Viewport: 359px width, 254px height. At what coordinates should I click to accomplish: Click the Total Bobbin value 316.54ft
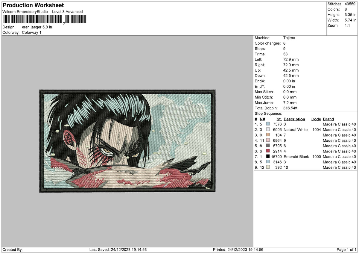[290, 108]
